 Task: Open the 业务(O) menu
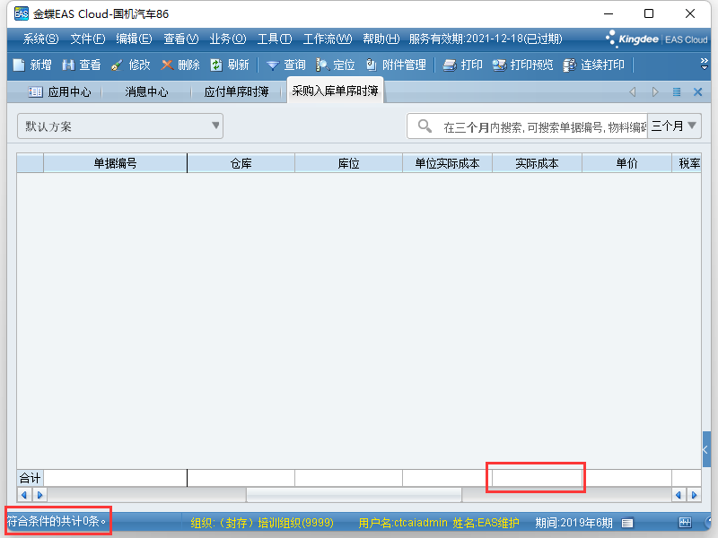click(x=227, y=39)
